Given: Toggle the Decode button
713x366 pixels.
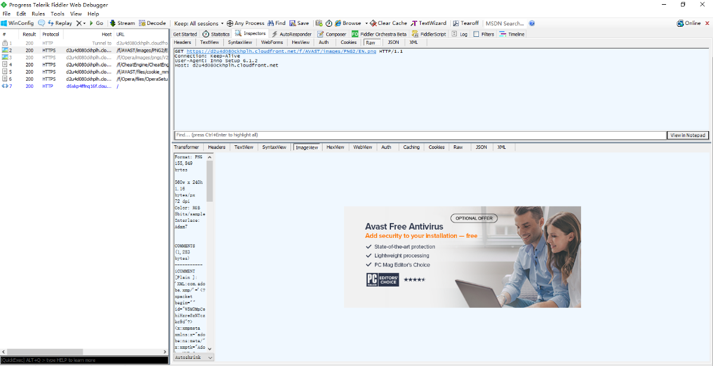Looking at the screenshot, I should [152, 23].
